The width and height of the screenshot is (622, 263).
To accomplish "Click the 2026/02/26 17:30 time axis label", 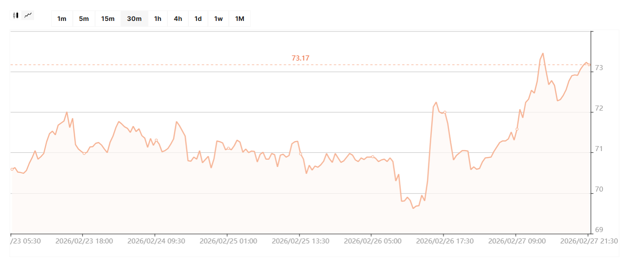I will tap(445, 241).
